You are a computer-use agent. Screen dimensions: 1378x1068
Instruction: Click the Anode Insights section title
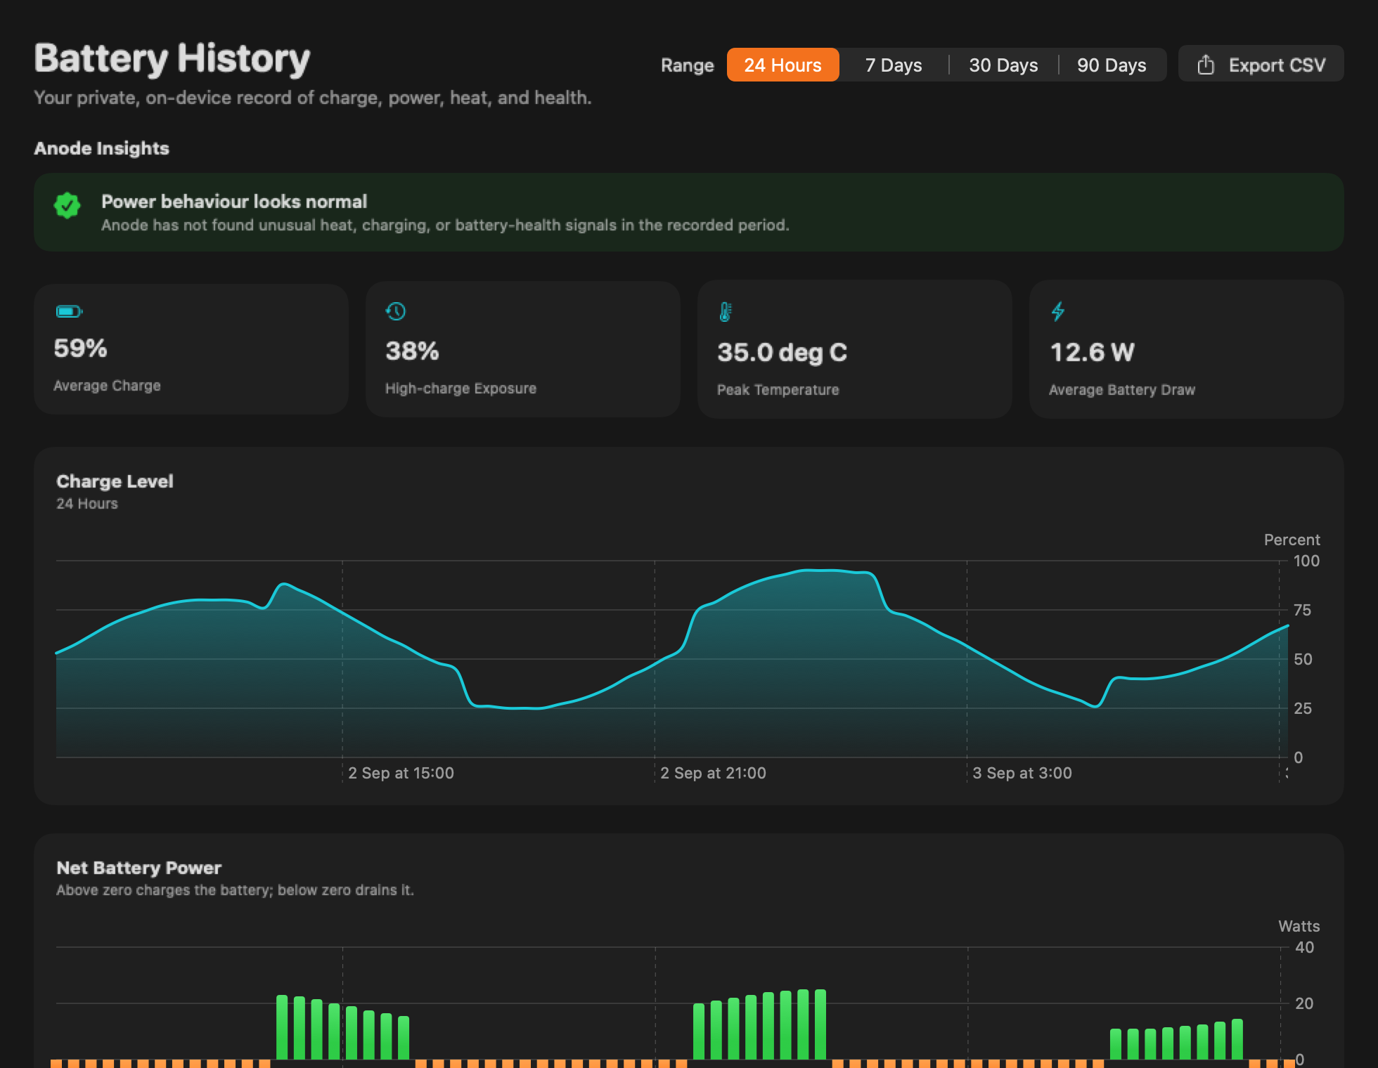[x=102, y=148]
